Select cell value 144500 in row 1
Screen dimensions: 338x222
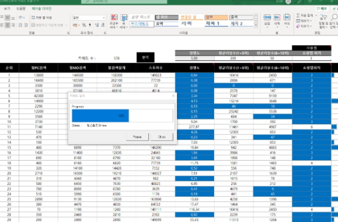point(78,76)
